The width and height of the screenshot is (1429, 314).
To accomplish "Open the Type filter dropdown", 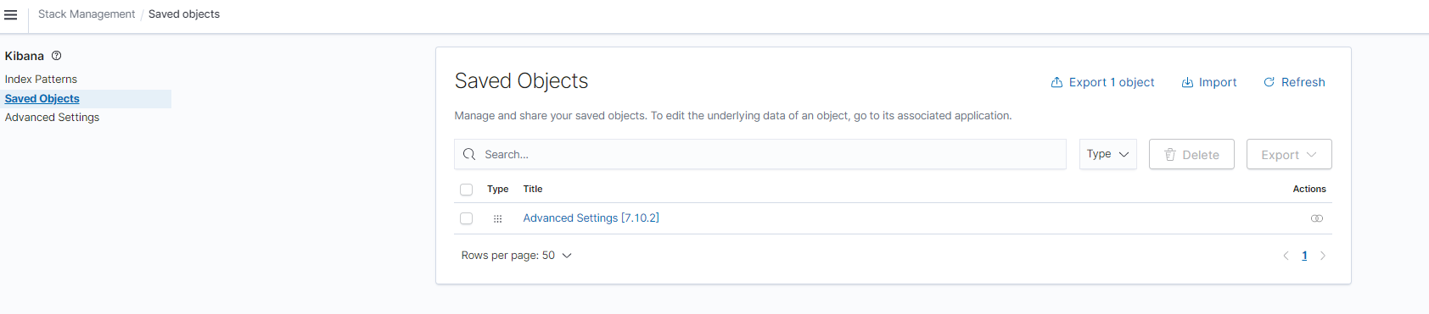I will [x=1108, y=154].
